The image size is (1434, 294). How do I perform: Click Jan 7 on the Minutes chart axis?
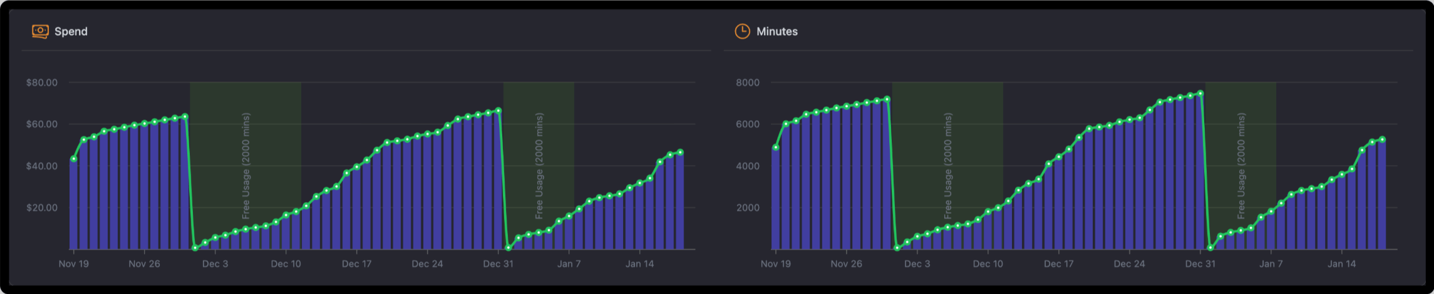coord(1271,264)
